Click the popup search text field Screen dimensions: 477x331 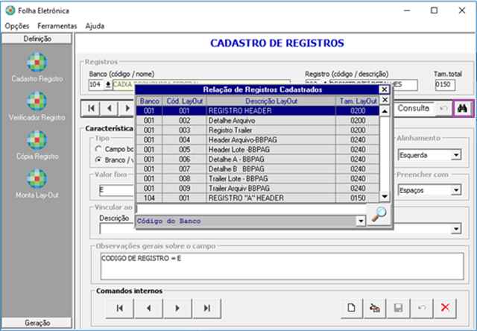coord(250,209)
